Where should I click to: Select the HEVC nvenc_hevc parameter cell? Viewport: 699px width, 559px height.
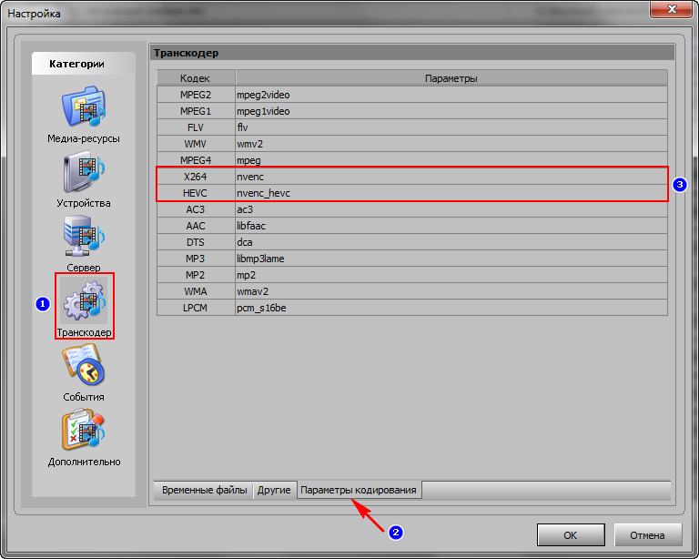451,193
